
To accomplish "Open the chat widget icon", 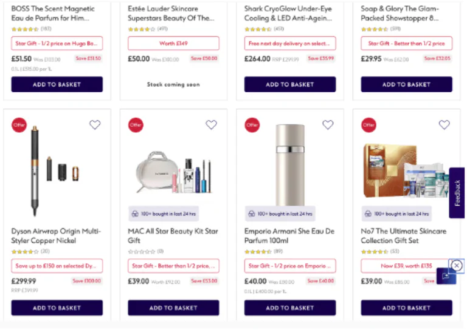I will pyautogui.click(x=446, y=277).
